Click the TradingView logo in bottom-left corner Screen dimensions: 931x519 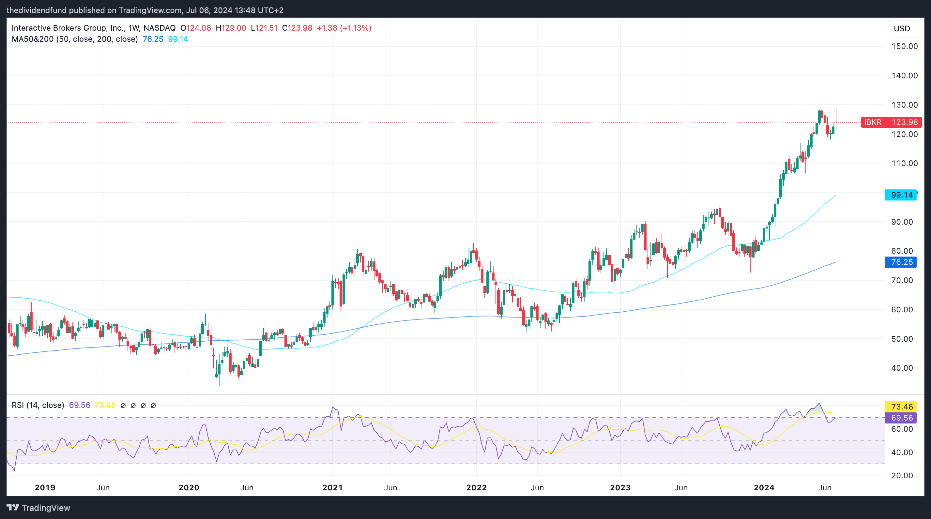tap(40, 508)
